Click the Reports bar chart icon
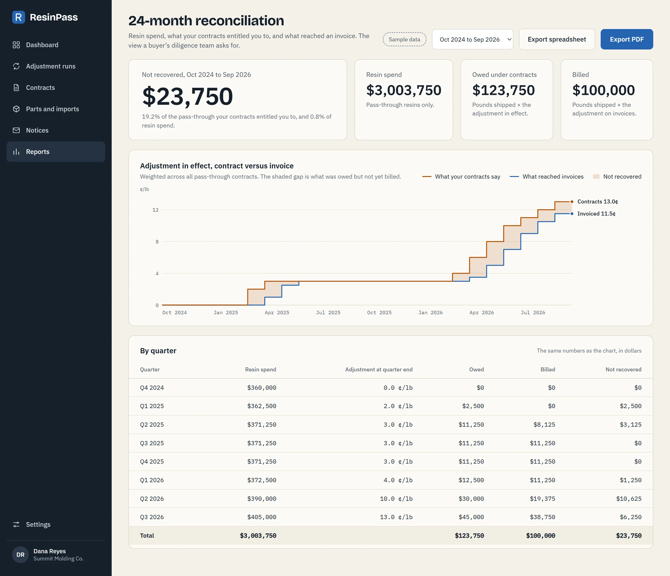The width and height of the screenshot is (670, 576). pyautogui.click(x=16, y=152)
